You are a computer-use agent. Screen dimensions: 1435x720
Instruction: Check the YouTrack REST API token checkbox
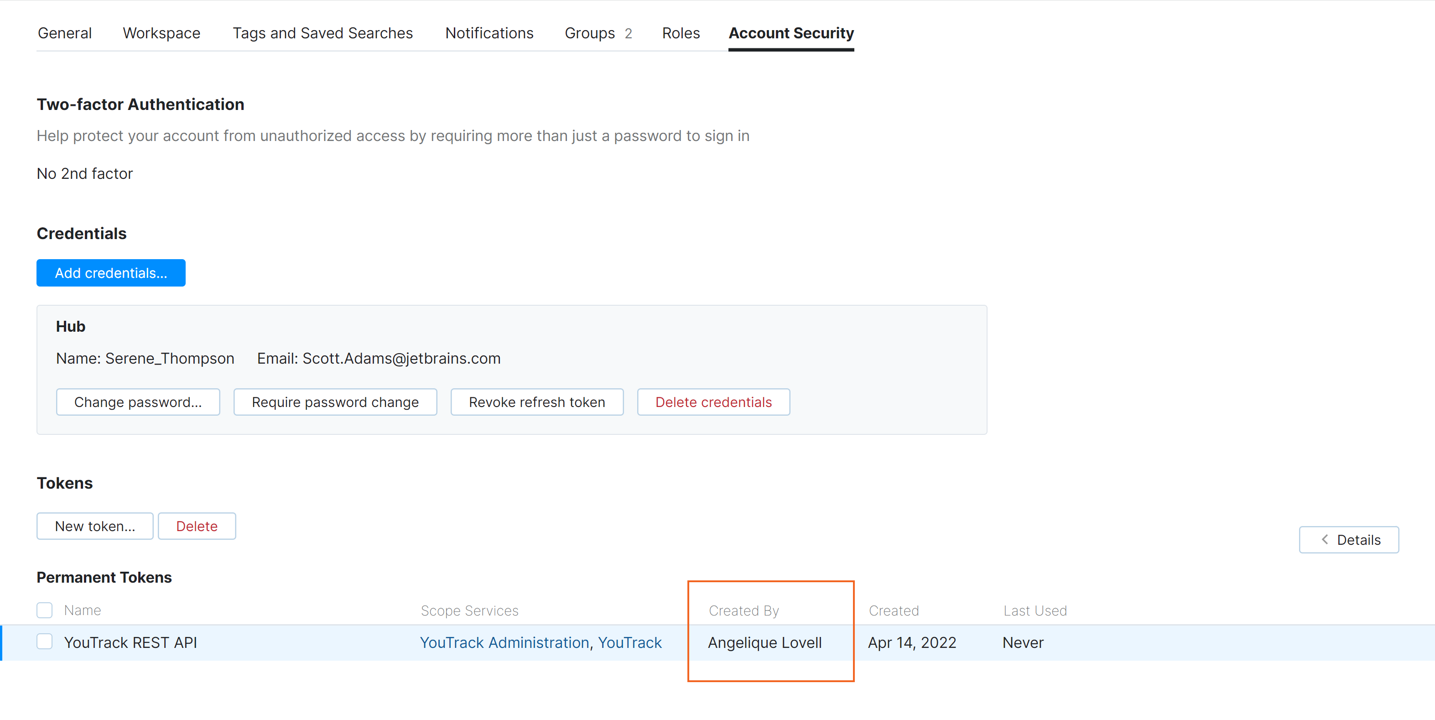coord(45,642)
